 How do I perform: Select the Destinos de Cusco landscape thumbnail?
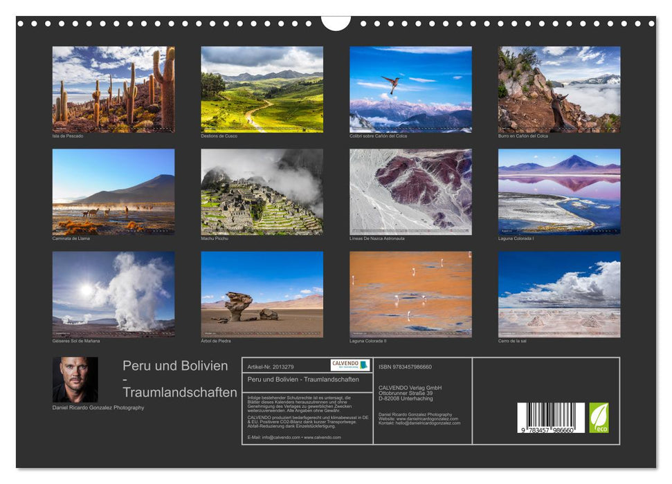point(262,89)
